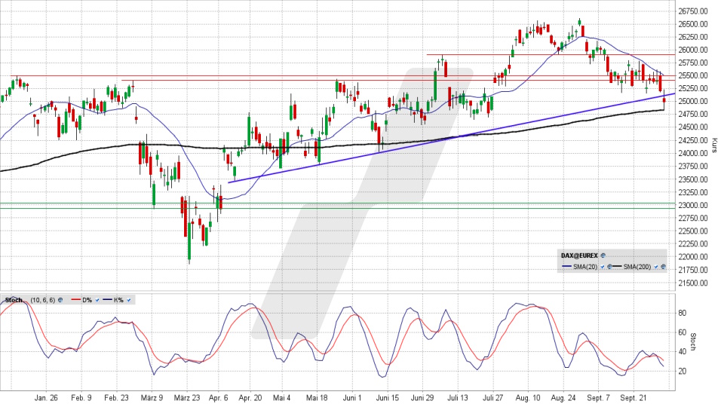Click the 21500.00 price axis label
The width and height of the screenshot is (724, 407).
[x=693, y=283]
